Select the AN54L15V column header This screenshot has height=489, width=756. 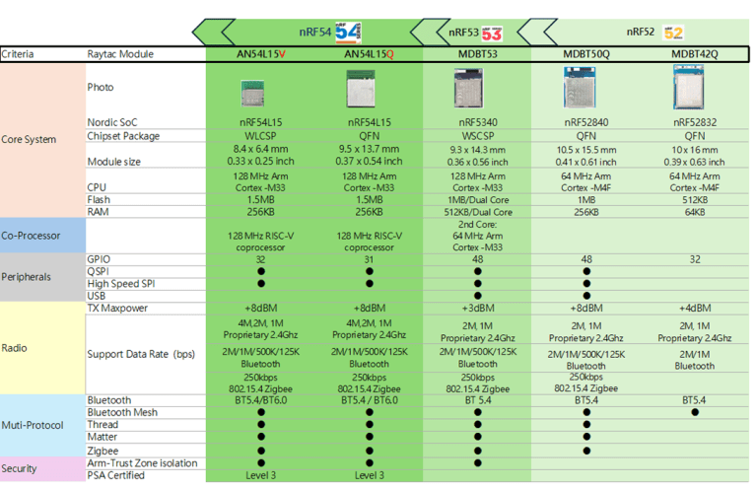tap(260, 54)
